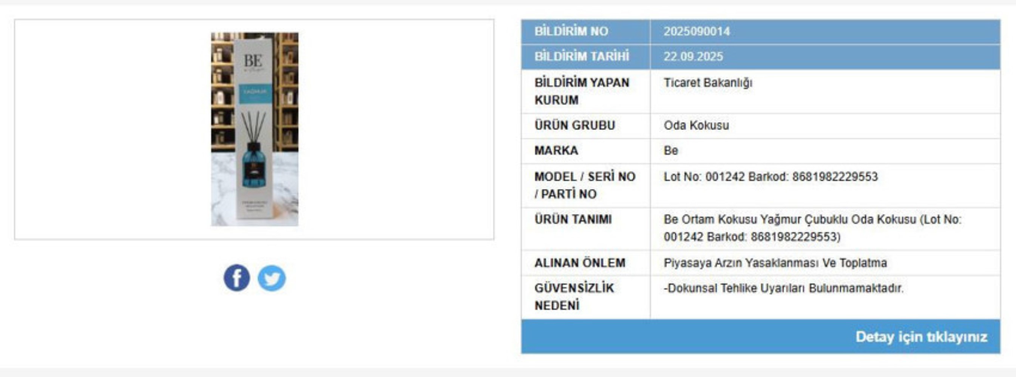Viewport: 1016px width, 377px height.
Task: Click the 'BİLDİRİM TARİHİ' header label
Action: pyautogui.click(x=582, y=57)
